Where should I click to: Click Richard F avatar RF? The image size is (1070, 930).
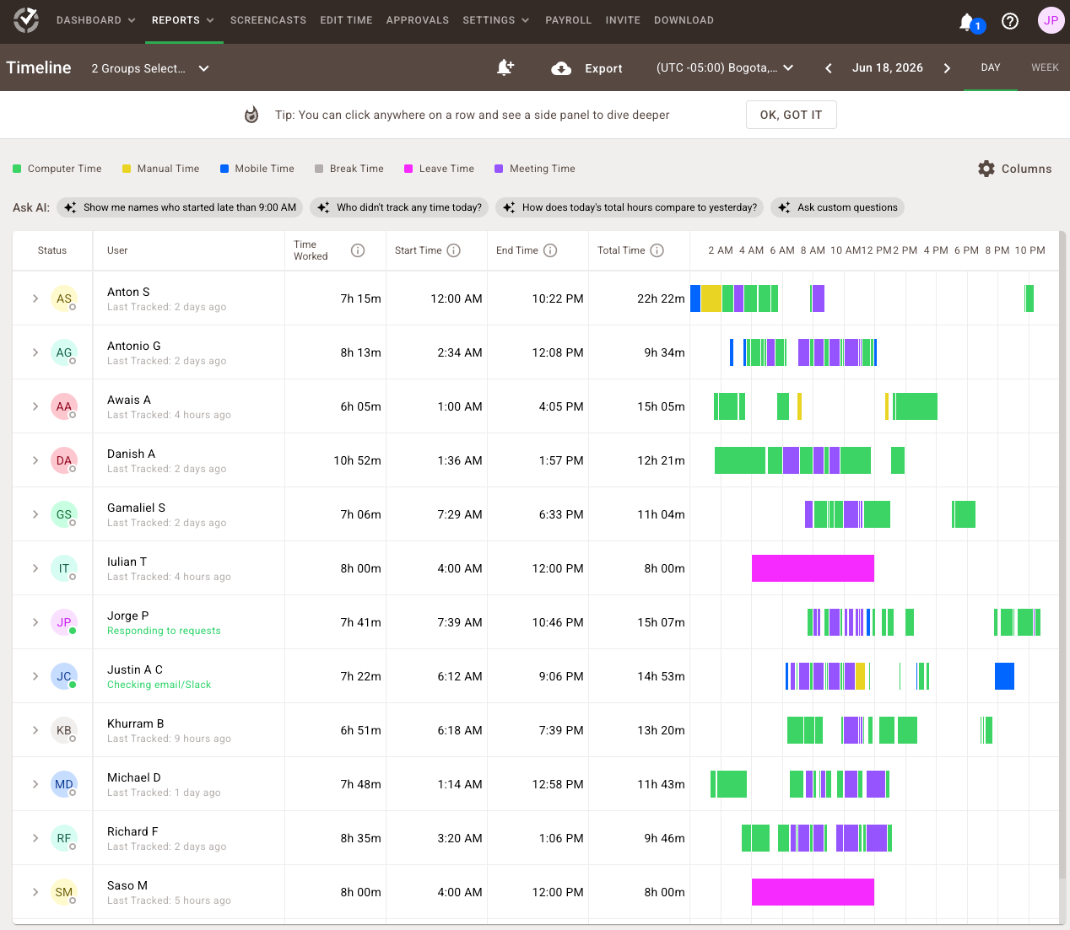64,838
